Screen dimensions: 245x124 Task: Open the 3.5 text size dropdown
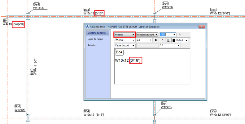[x=144, y=40]
